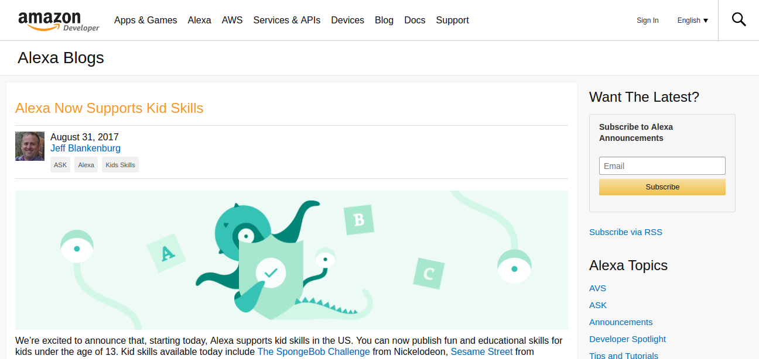Screen dimensions: 759x359
Task: Open The SpongeBob Challenge link
Action: [314, 352]
